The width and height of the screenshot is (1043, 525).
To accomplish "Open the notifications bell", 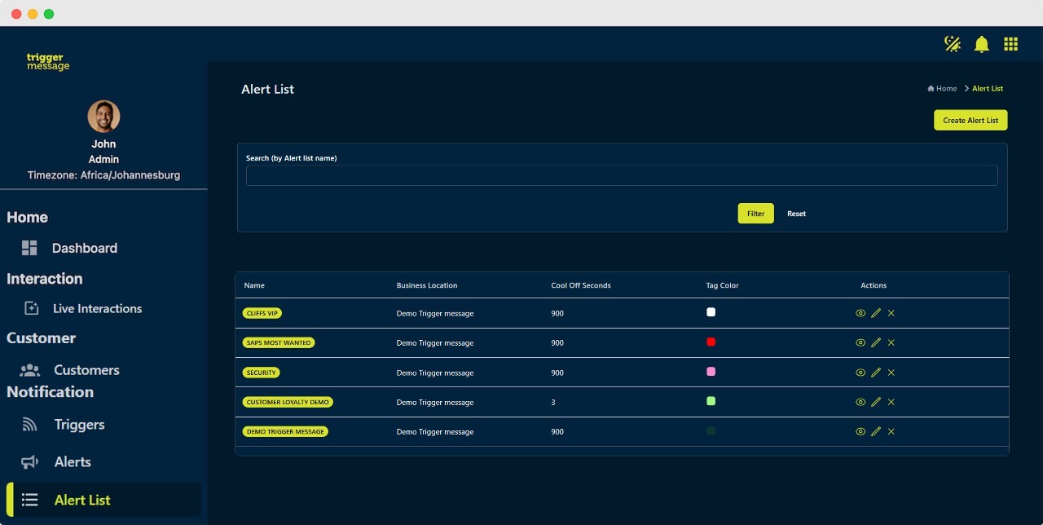I will 982,44.
